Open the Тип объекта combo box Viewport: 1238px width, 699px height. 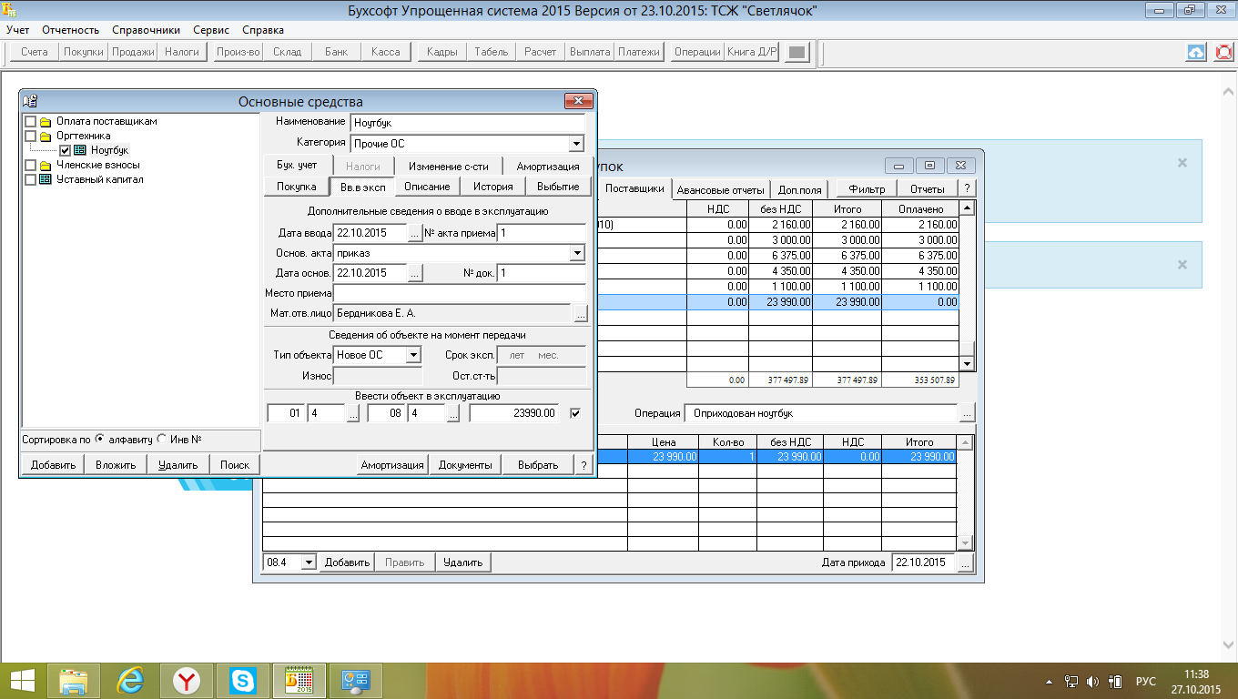point(413,355)
